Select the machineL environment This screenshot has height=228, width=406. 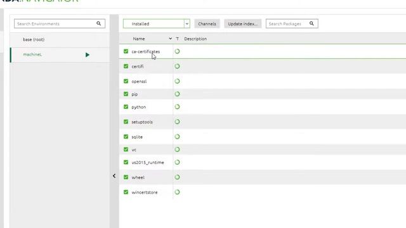60,54
